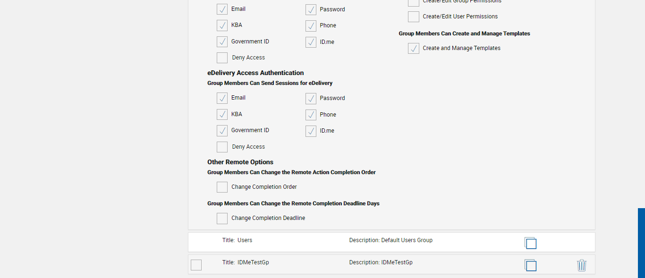The height and width of the screenshot is (278, 645).
Task: Uncheck Create and Manage Templates
Action: tap(414, 49)
